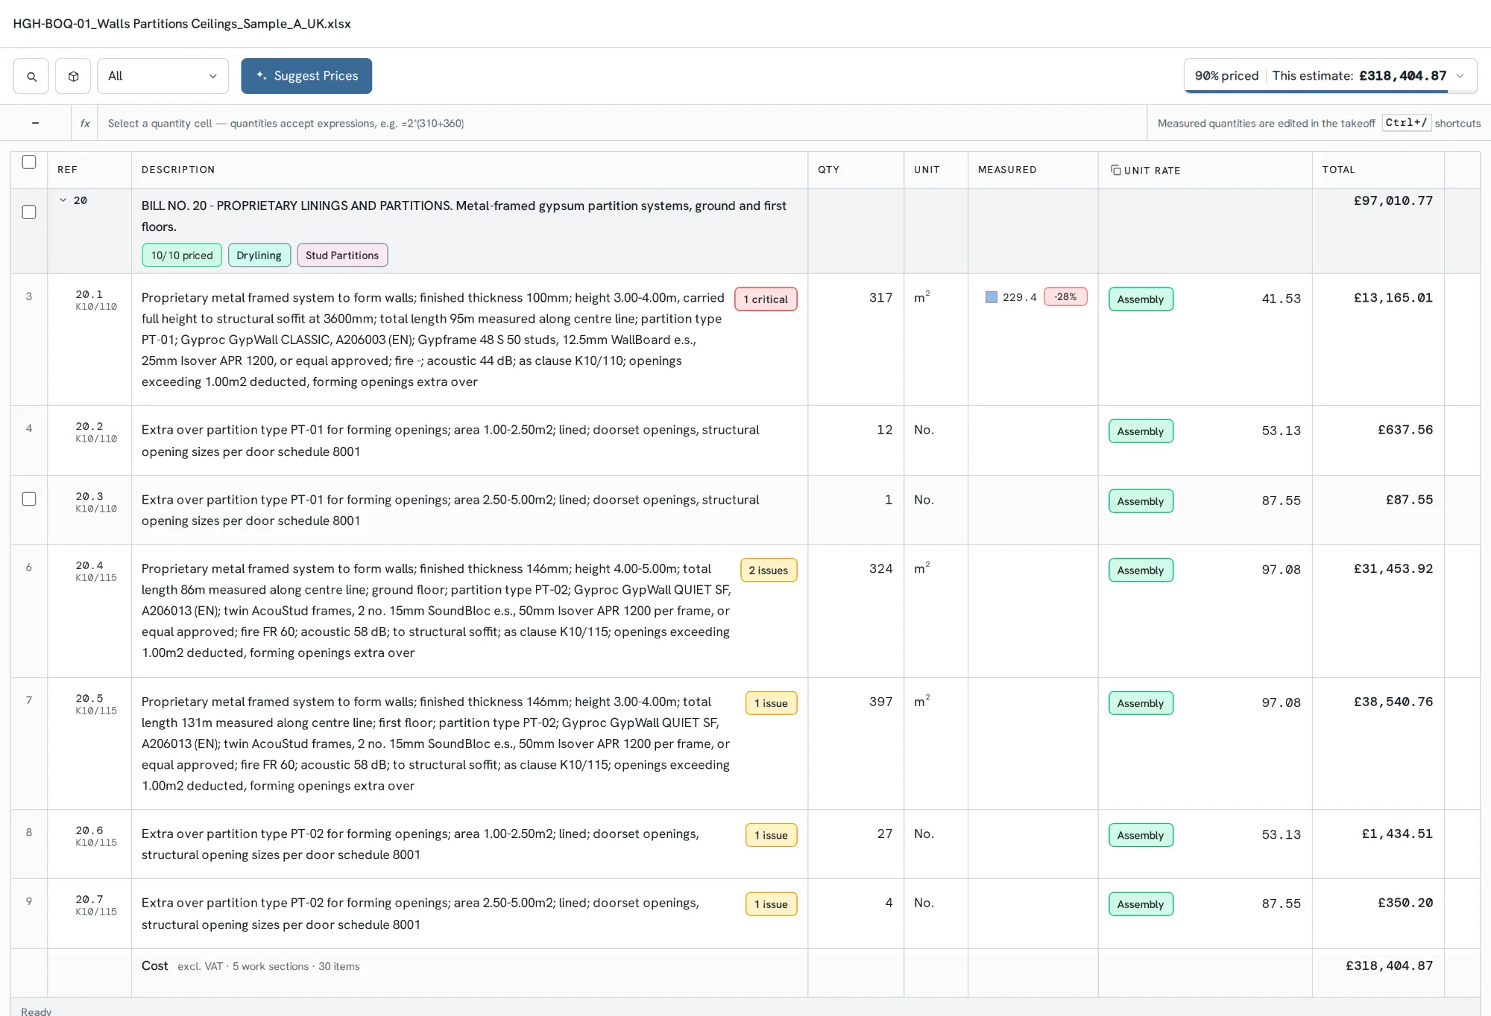1491x1016 pixels.
Task: Click the Stud Partitions tag
Action: pyautogui.click(x=342, y=255)
